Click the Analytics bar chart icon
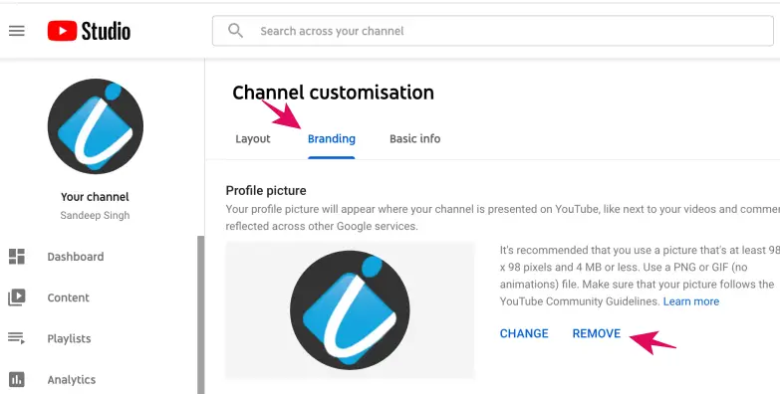The width and height of the screenshot is (780, 394). click(16, 380)
